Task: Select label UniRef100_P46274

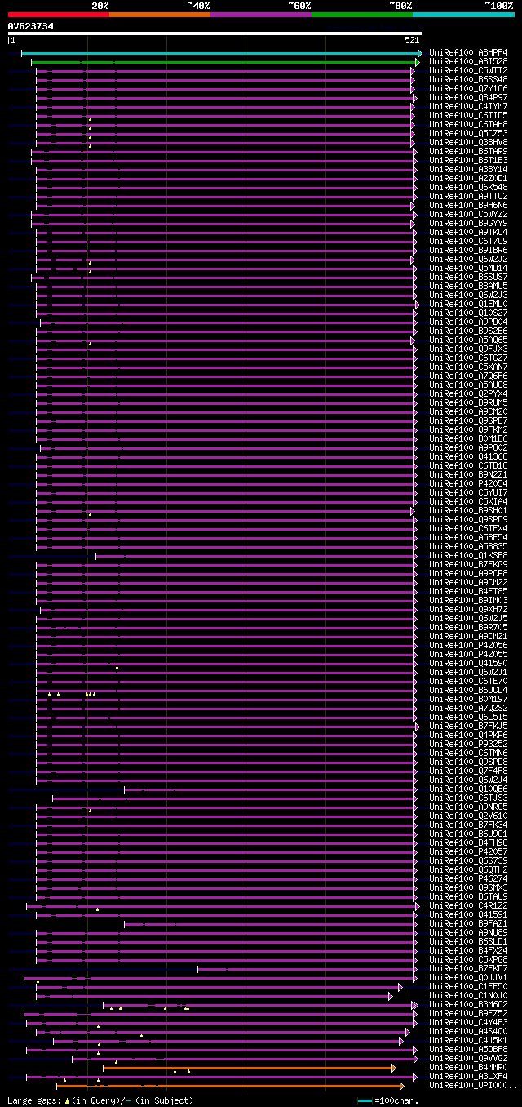Action: [x=468, y=879]
